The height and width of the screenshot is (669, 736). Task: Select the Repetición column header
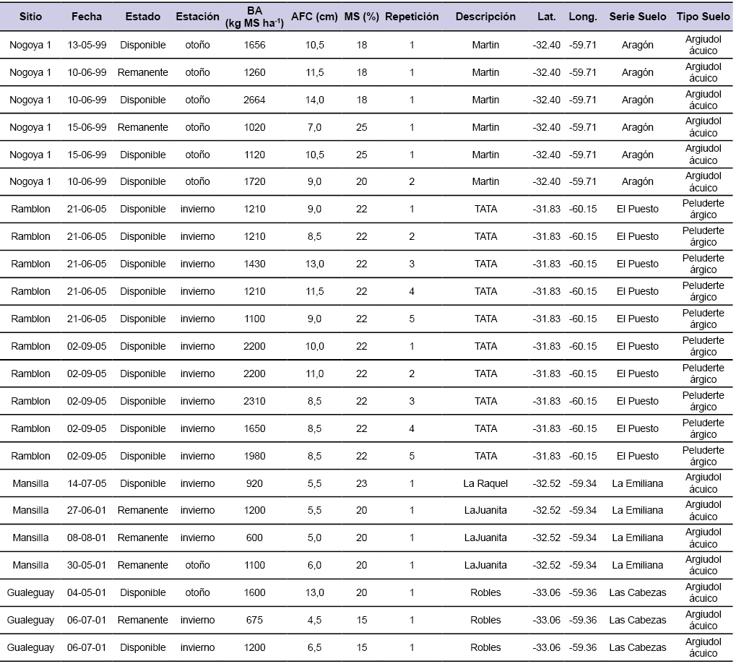(412, 17)
